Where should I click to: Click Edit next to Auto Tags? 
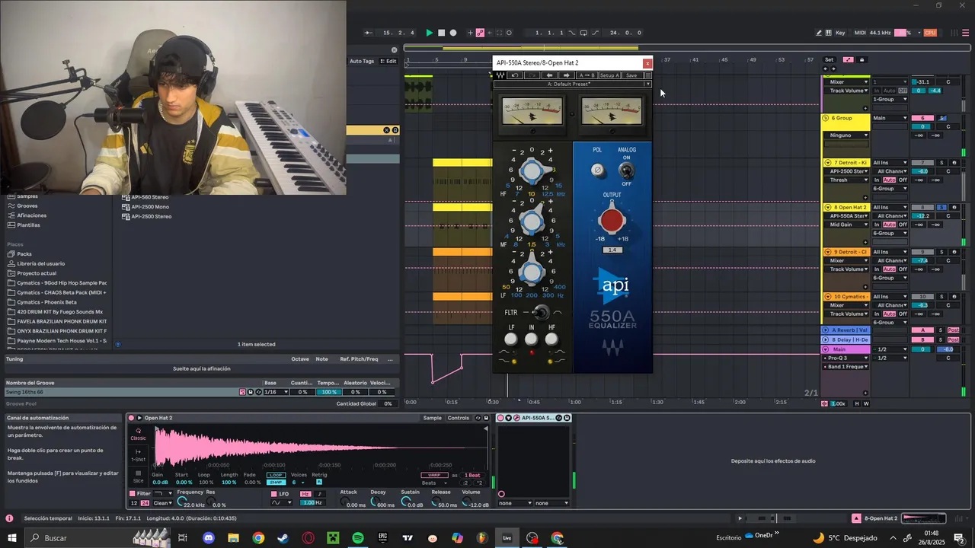pyautogui.click(x=388, y=61)
